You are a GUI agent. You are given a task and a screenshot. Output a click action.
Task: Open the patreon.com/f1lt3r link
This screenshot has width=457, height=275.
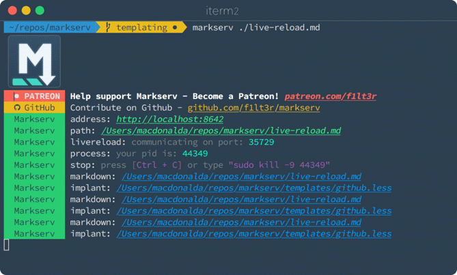tap(331, 96)
